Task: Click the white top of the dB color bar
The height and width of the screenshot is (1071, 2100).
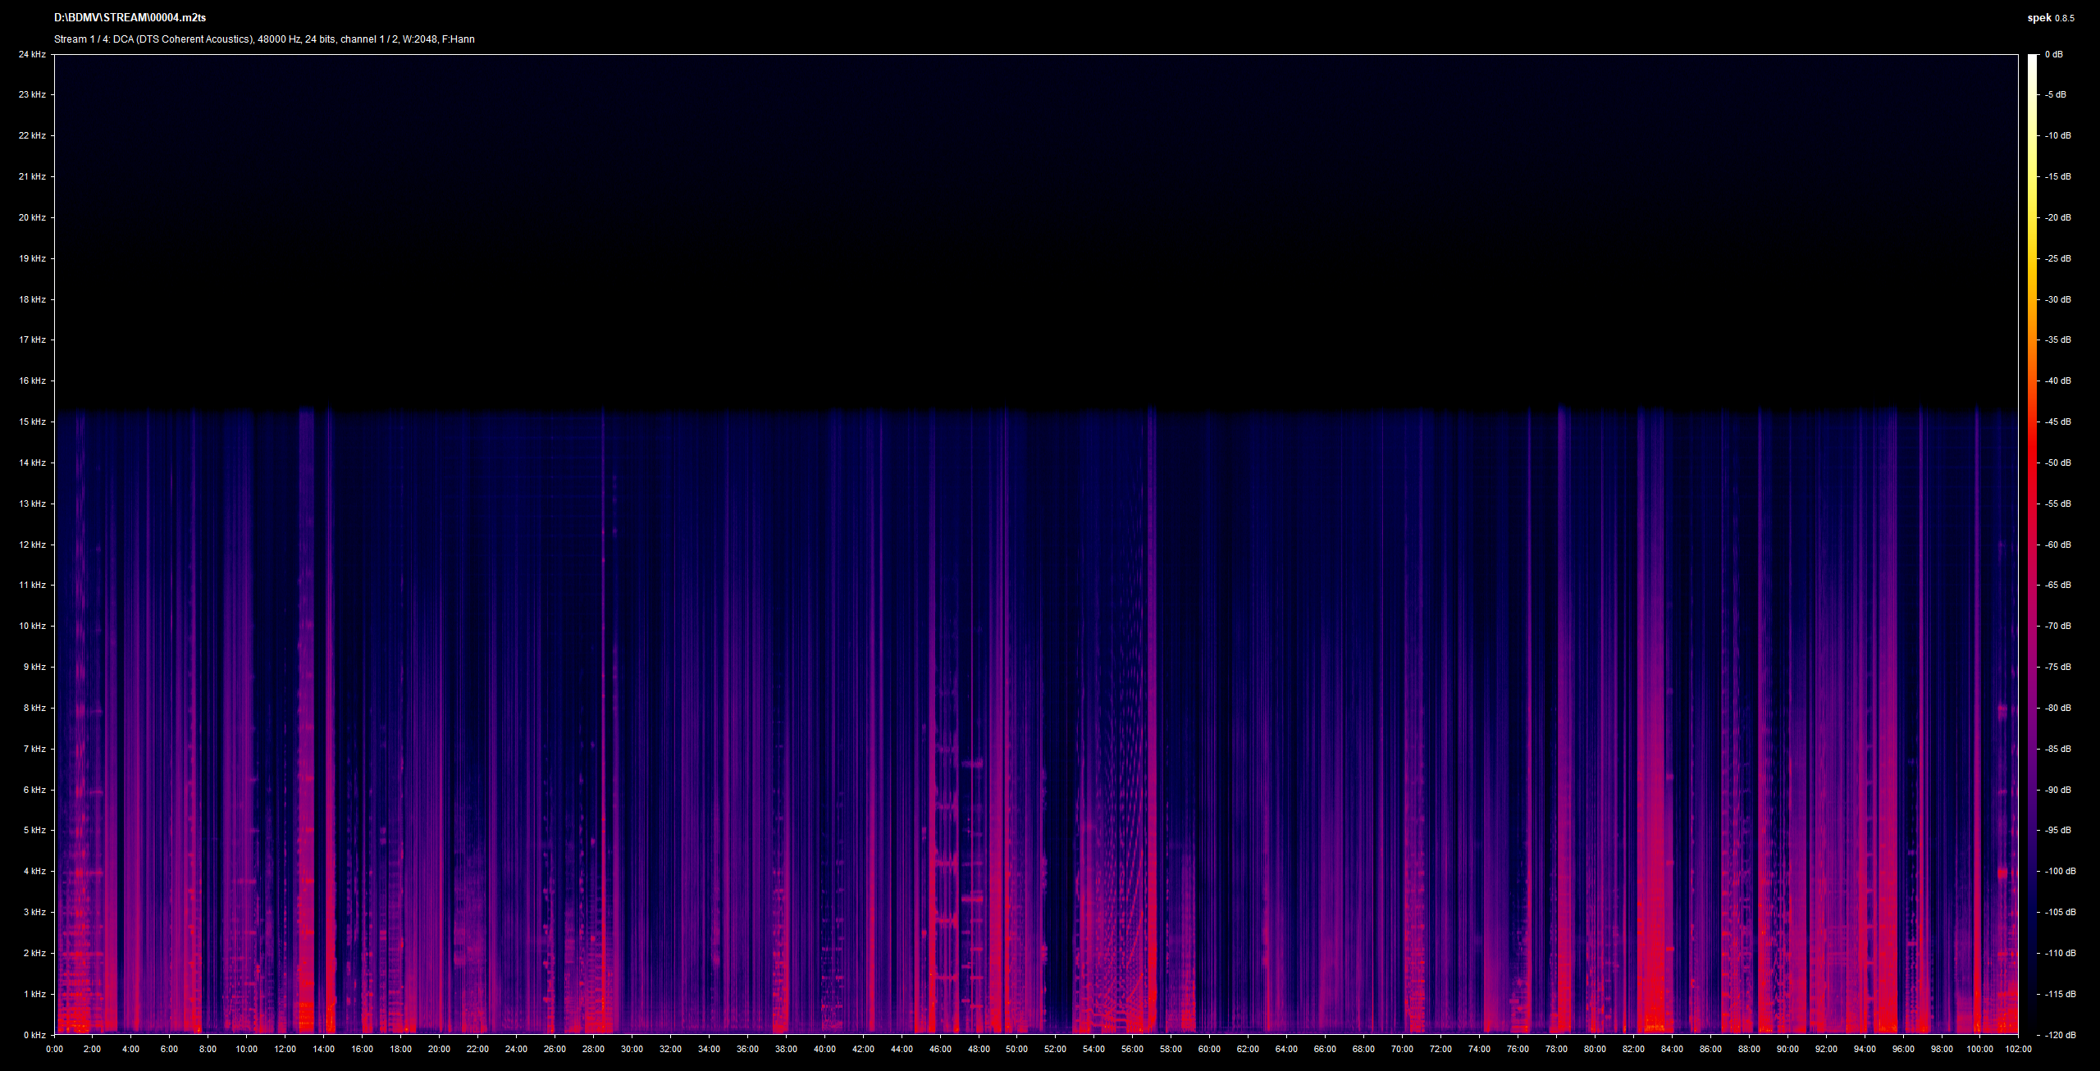Action: click(2032, 66)
